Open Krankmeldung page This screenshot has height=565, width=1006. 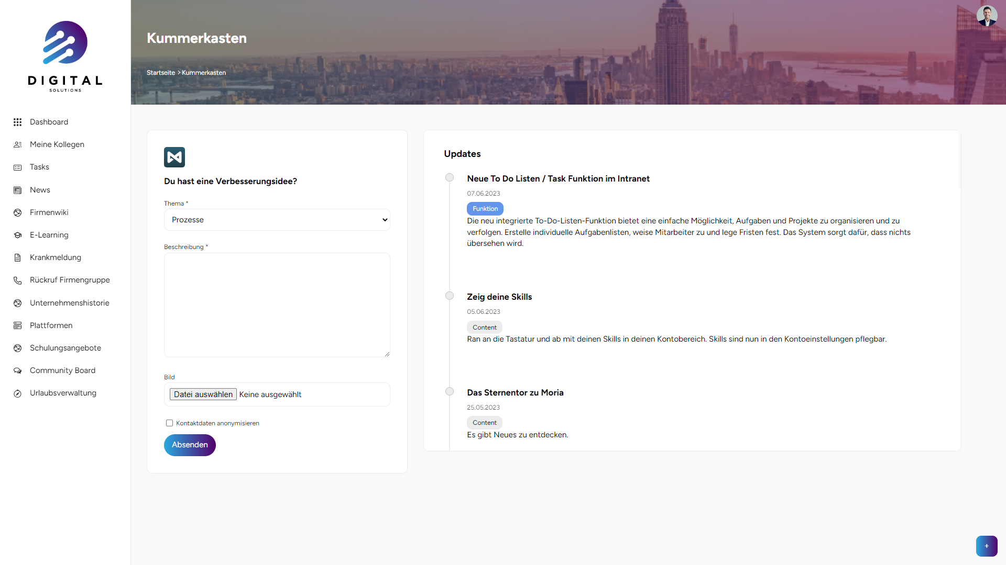pyautogui.click(x=56, y=257)
